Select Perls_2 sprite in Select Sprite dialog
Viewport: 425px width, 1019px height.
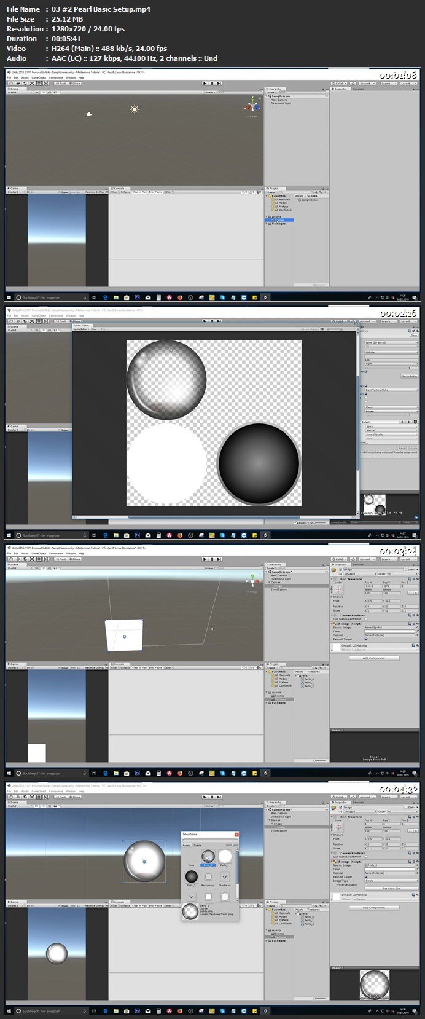(x=191, y=877)
